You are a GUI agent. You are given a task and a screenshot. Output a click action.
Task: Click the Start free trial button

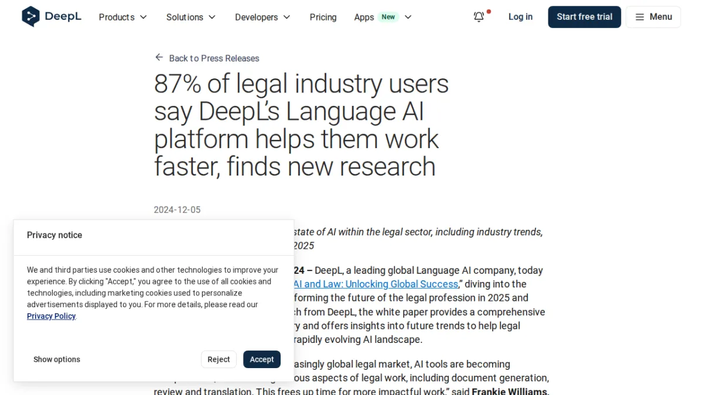click(584, 17)
